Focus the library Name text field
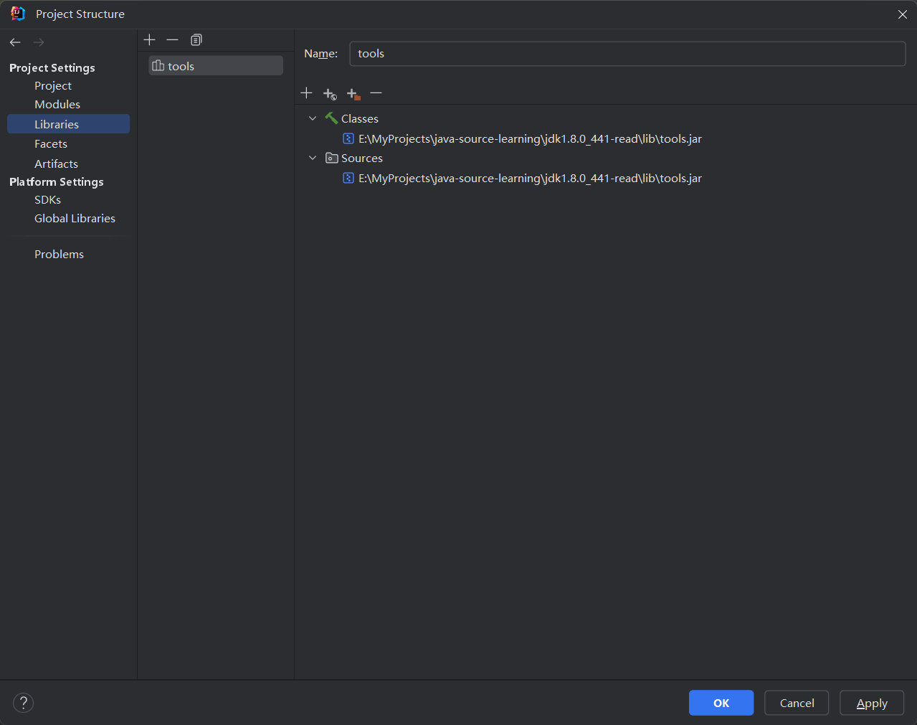 click(x=627, y=54)
